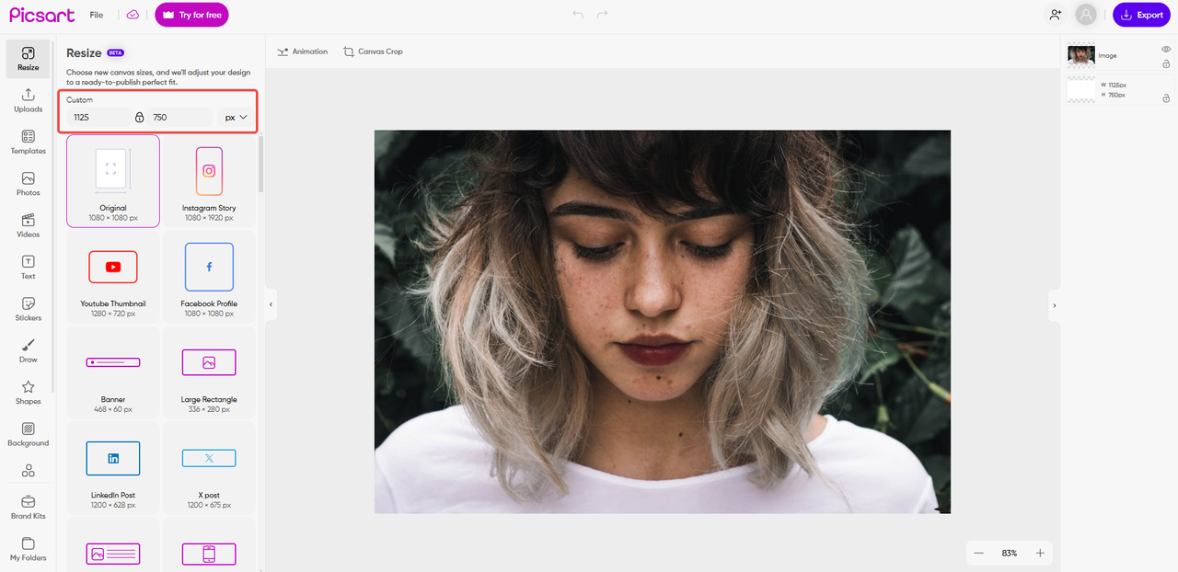Image resolution: width=1178 pixels, height=572 pixels.
Task: Open the user profile avatar
Action: [x=1087, y=15]
